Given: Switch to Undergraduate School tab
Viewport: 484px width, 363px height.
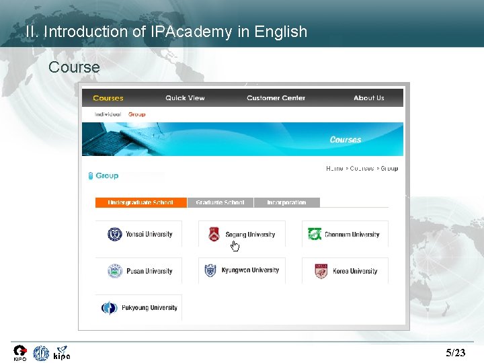Looking at the screenshot, I should coord(141,202).
